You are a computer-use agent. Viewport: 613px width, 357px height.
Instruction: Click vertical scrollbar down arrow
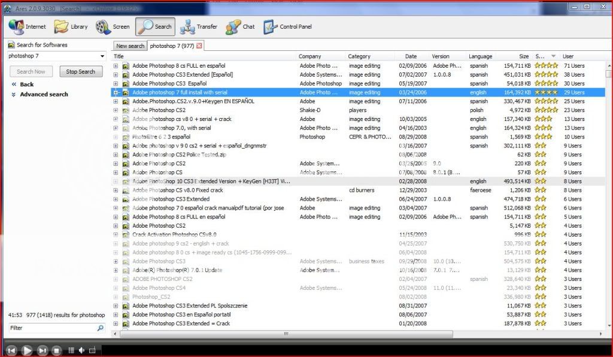tap(609, 325)
